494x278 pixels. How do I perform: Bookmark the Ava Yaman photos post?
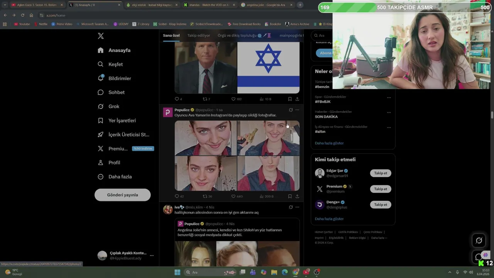point(290,197)
